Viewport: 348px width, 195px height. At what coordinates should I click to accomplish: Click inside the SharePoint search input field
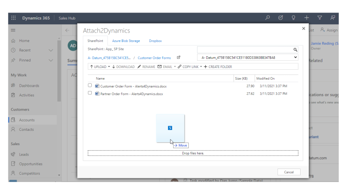click(244, 50)
